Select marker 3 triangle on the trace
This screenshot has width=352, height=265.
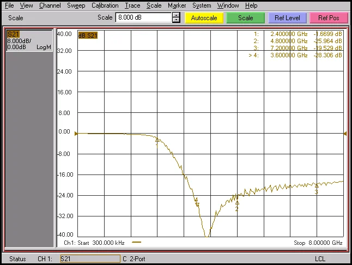coord(317,186)
